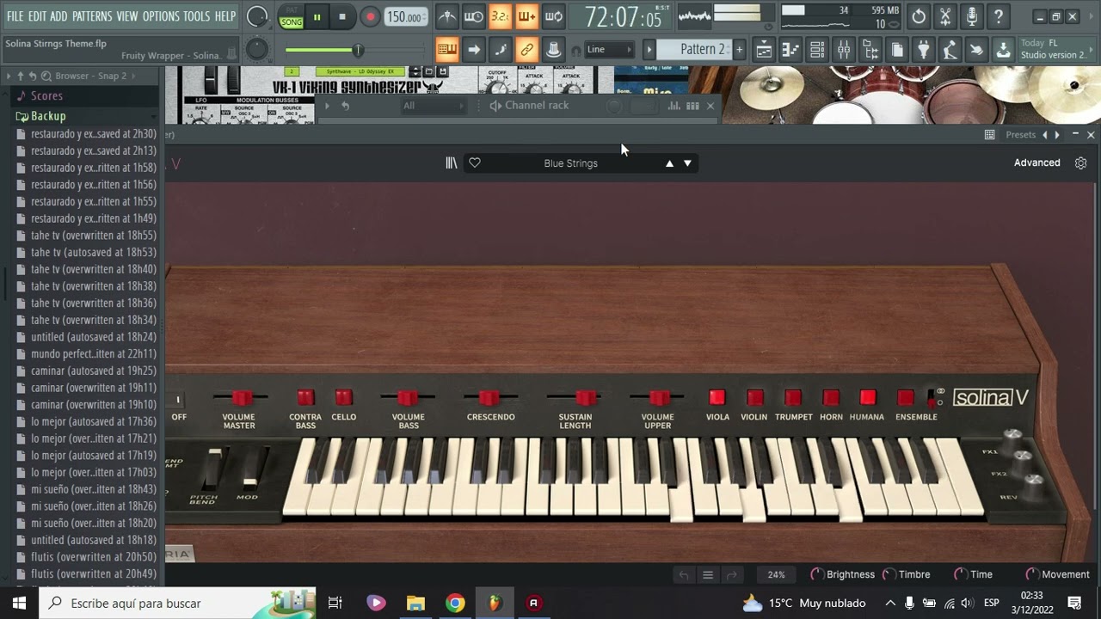
Task: Open channel rack All filter dropdown
Action: pyautogui.click(x=434, y=106)
